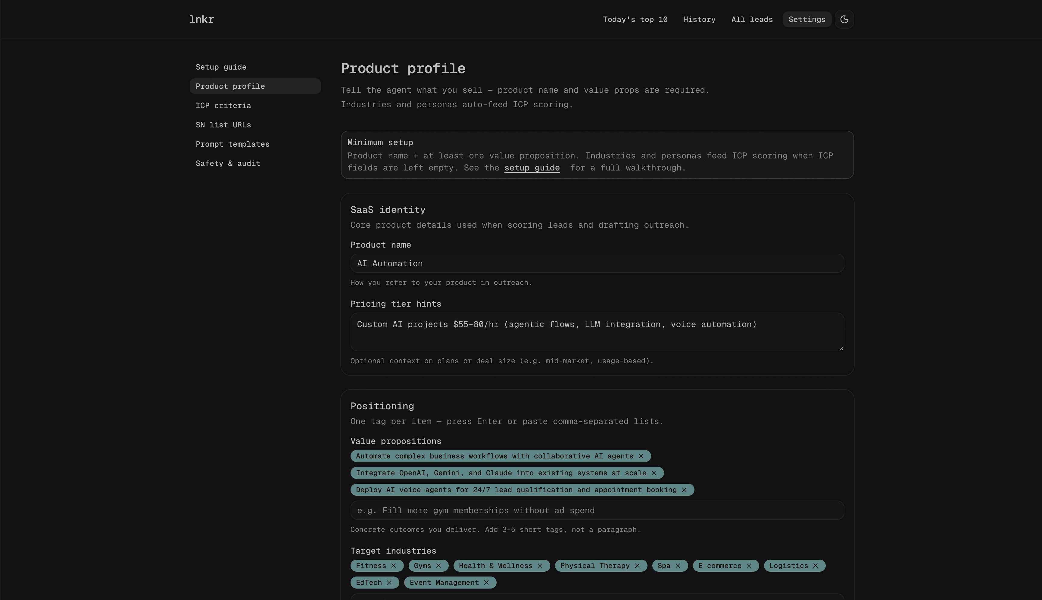This screenshot has width=1042, height=600.
Task: Remove the Fitness industry tag
Action: click(394, 566)
